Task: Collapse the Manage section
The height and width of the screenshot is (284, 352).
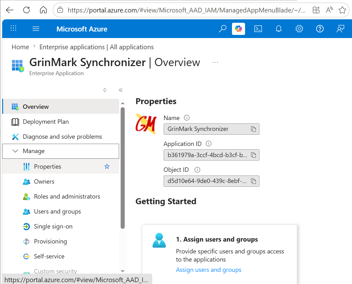Action: [60, 151]
